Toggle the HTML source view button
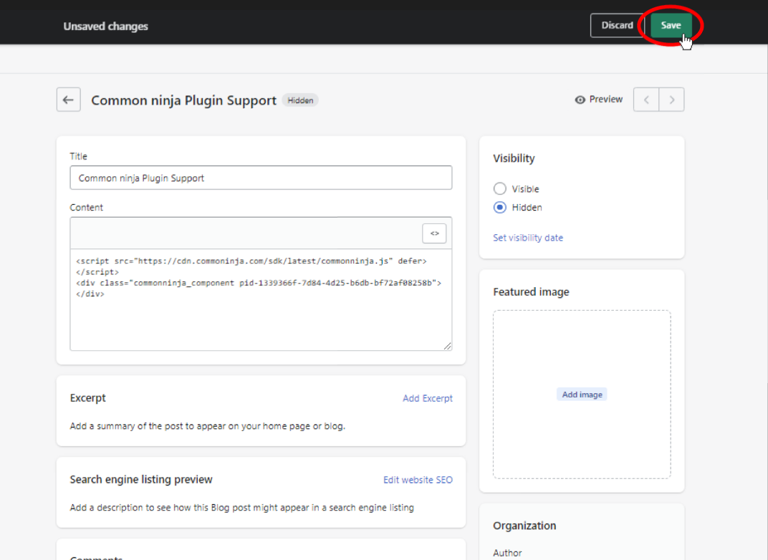Viewport: 768px width, 560px height. pyautogui.click(x=434, y=233)
